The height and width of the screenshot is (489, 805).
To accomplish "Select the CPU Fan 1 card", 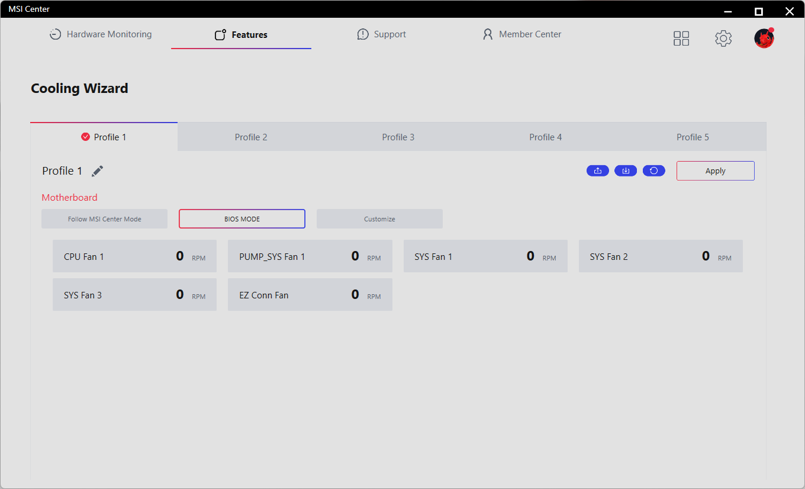I will pyautogui.click(x=135, y=256).
